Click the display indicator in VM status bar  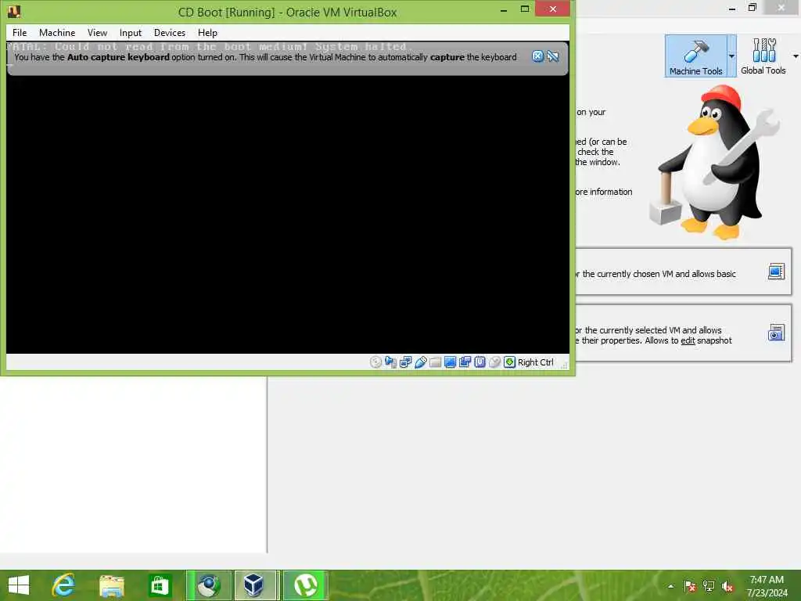(450, 362)
